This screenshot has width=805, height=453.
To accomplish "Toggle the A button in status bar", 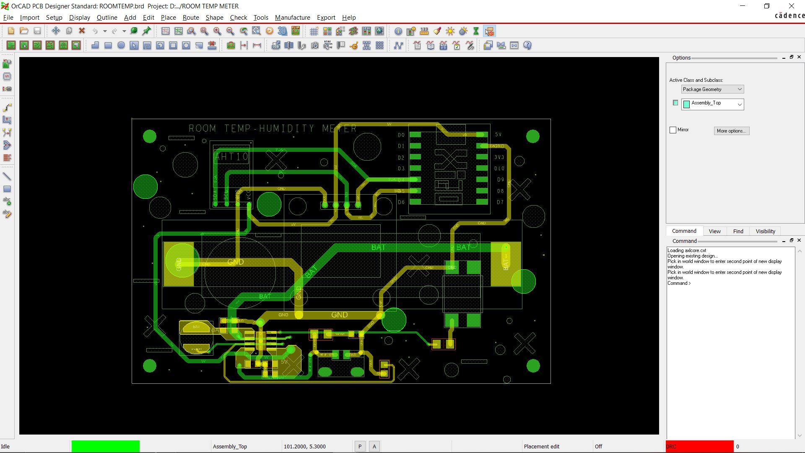I will [374, 447].
